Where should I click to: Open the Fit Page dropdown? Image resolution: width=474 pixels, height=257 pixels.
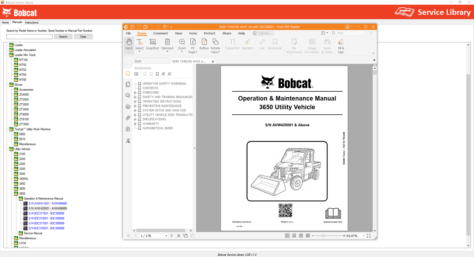tap(196, 52)
